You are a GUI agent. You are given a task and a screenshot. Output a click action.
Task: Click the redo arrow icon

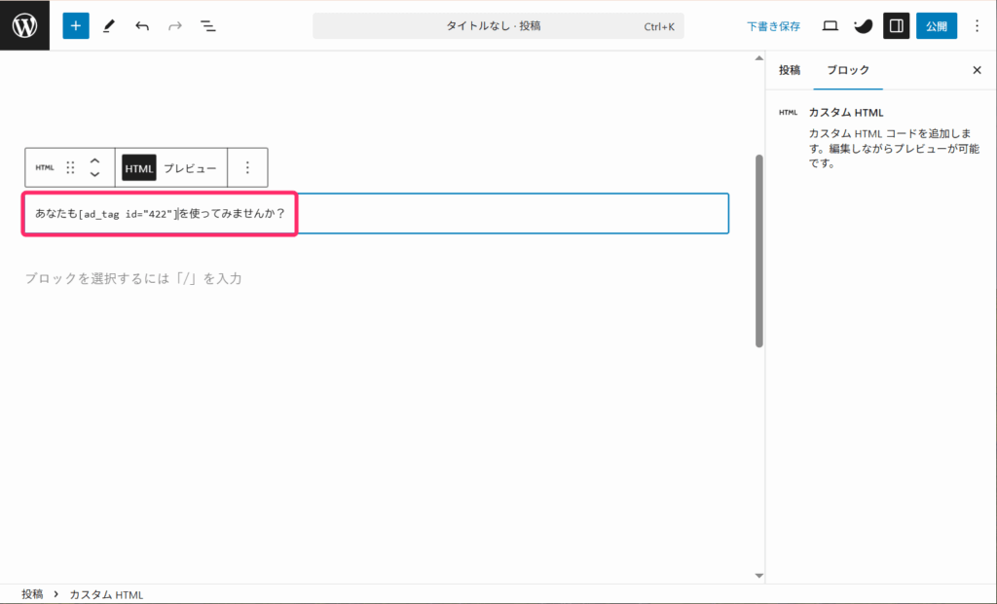tap(175, 26)
